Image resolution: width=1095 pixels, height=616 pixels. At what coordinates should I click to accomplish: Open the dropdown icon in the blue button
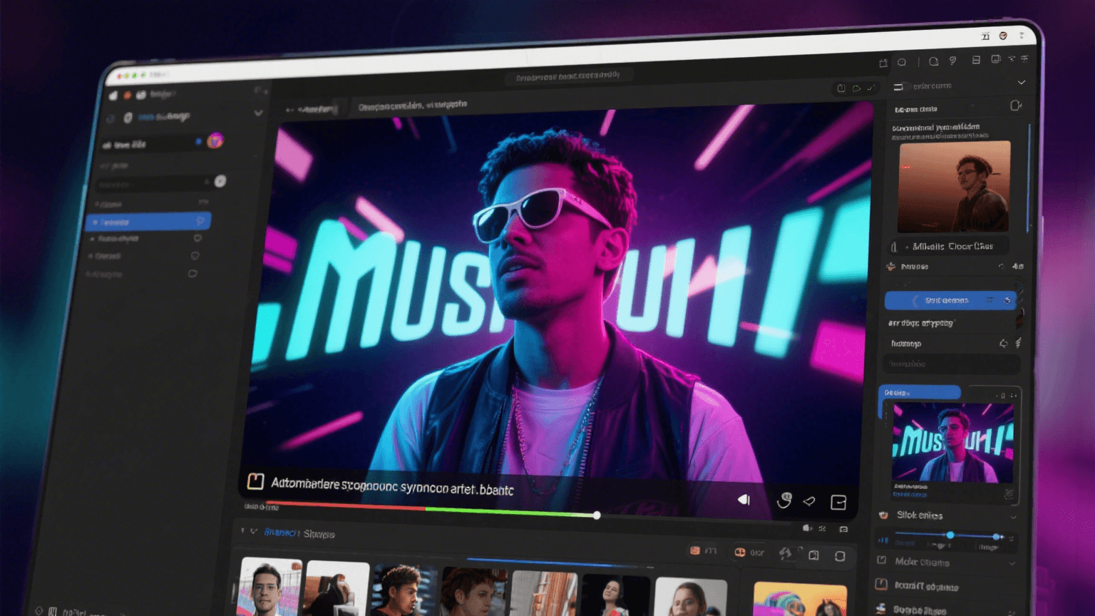[x=1007, y=300]
